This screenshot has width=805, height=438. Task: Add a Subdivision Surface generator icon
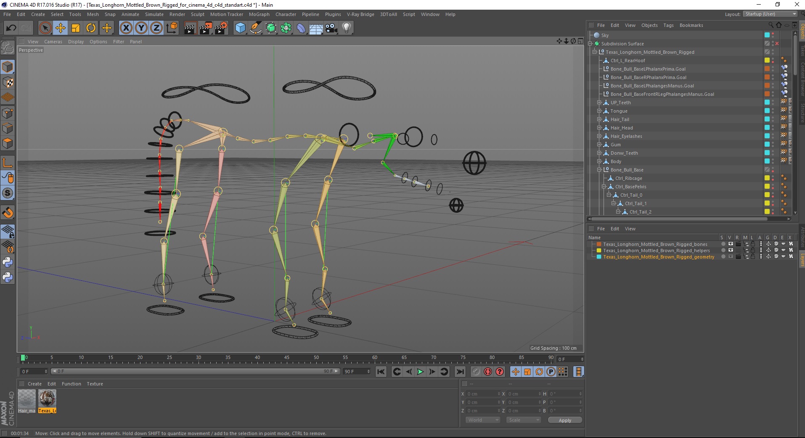coord(271,28)
